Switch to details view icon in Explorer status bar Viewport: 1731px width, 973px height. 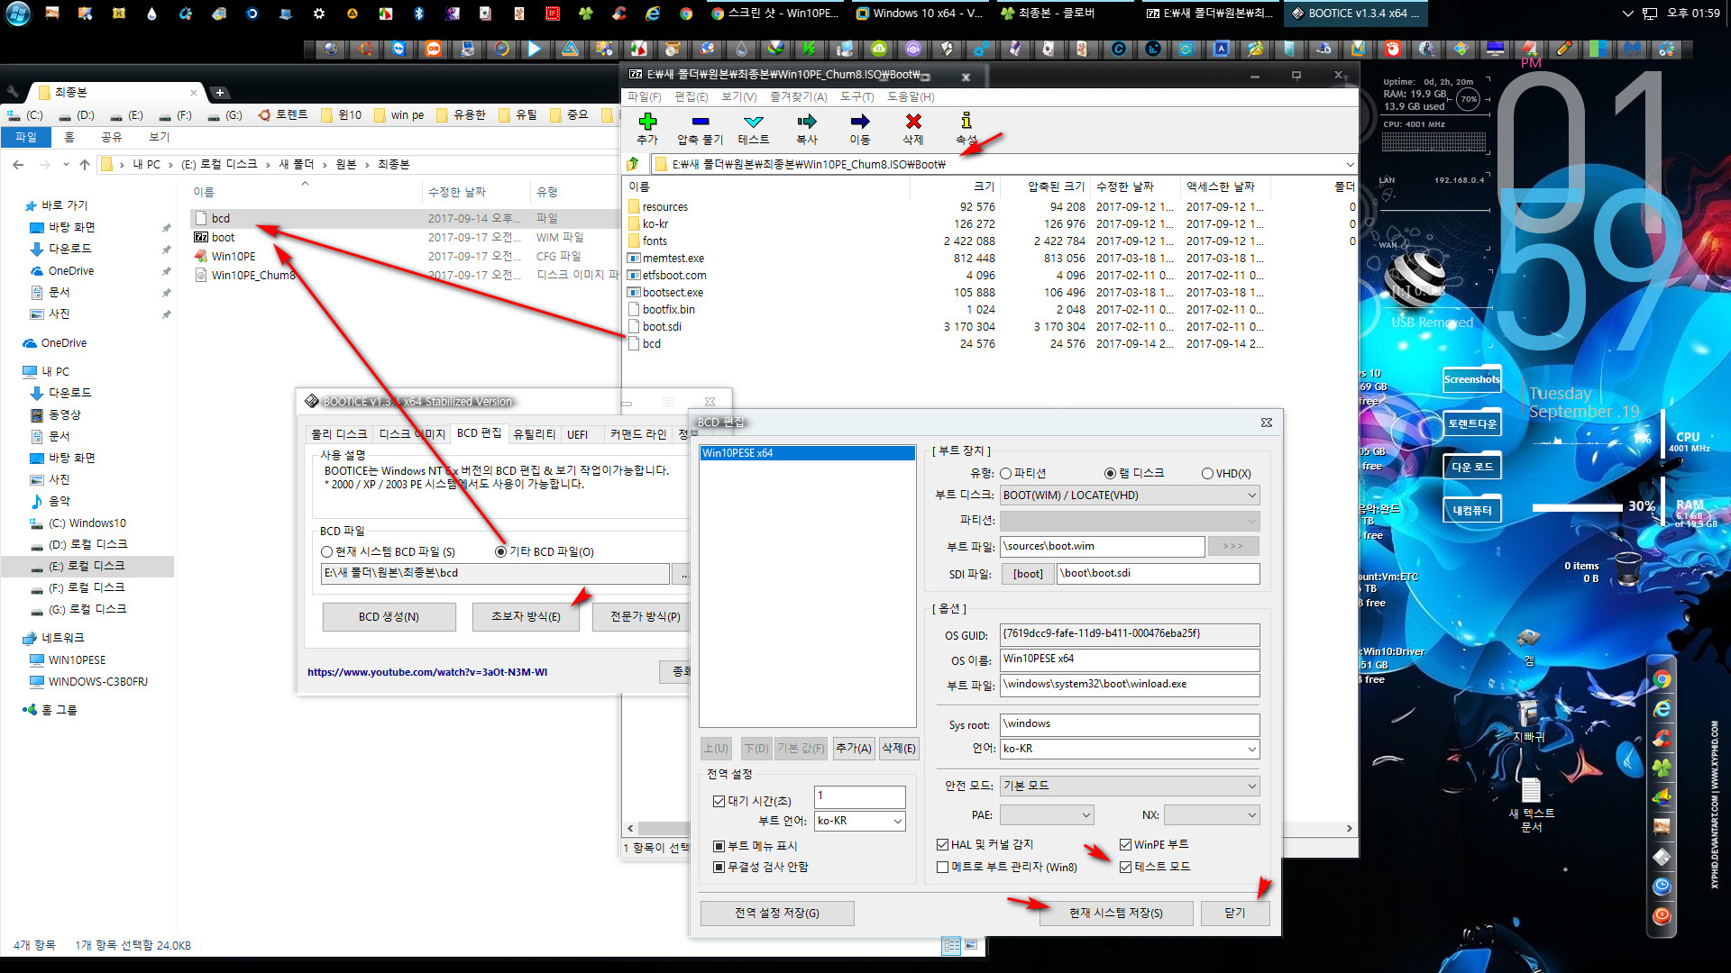tap(951, 945)
